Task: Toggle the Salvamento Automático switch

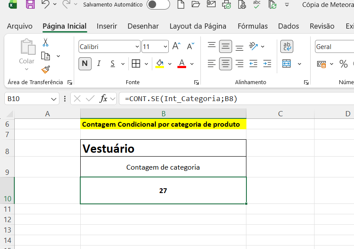Action: click(158, 4)
